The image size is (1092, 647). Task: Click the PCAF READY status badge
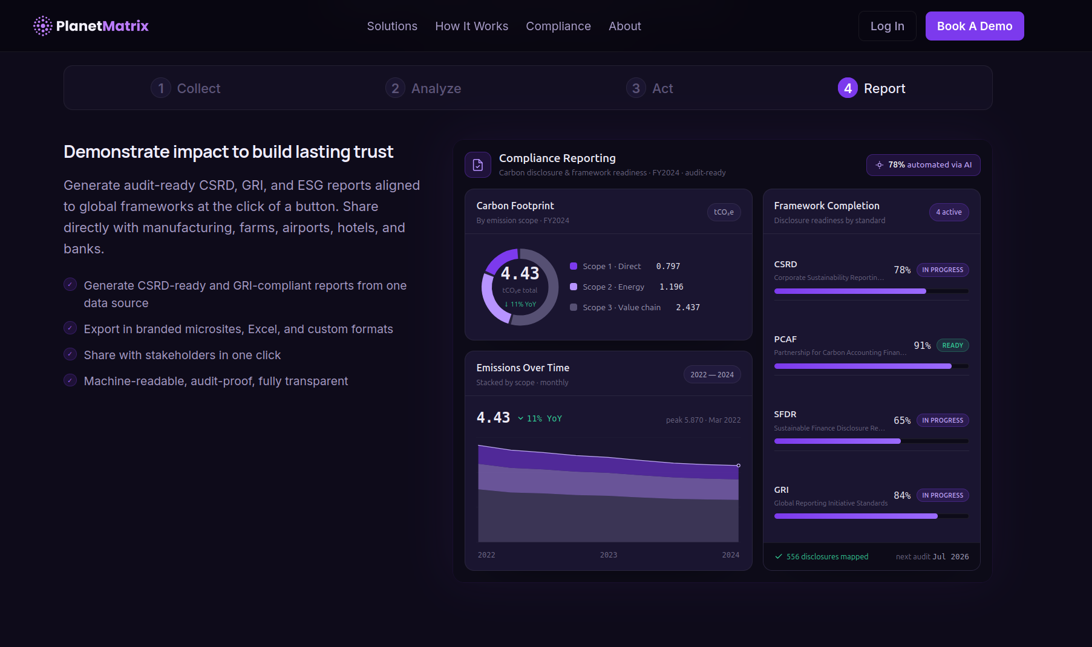click(952, 346)
